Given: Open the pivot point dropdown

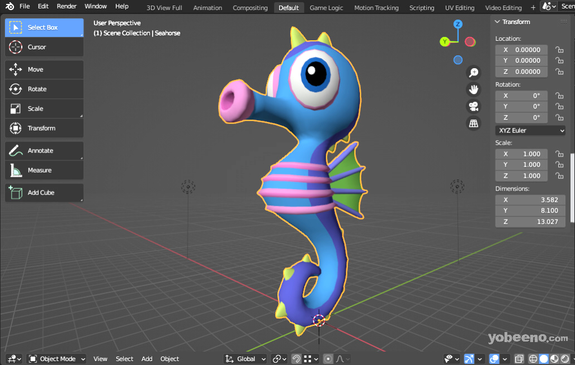Looking at the screenshot, I should [x=280, y=359].
